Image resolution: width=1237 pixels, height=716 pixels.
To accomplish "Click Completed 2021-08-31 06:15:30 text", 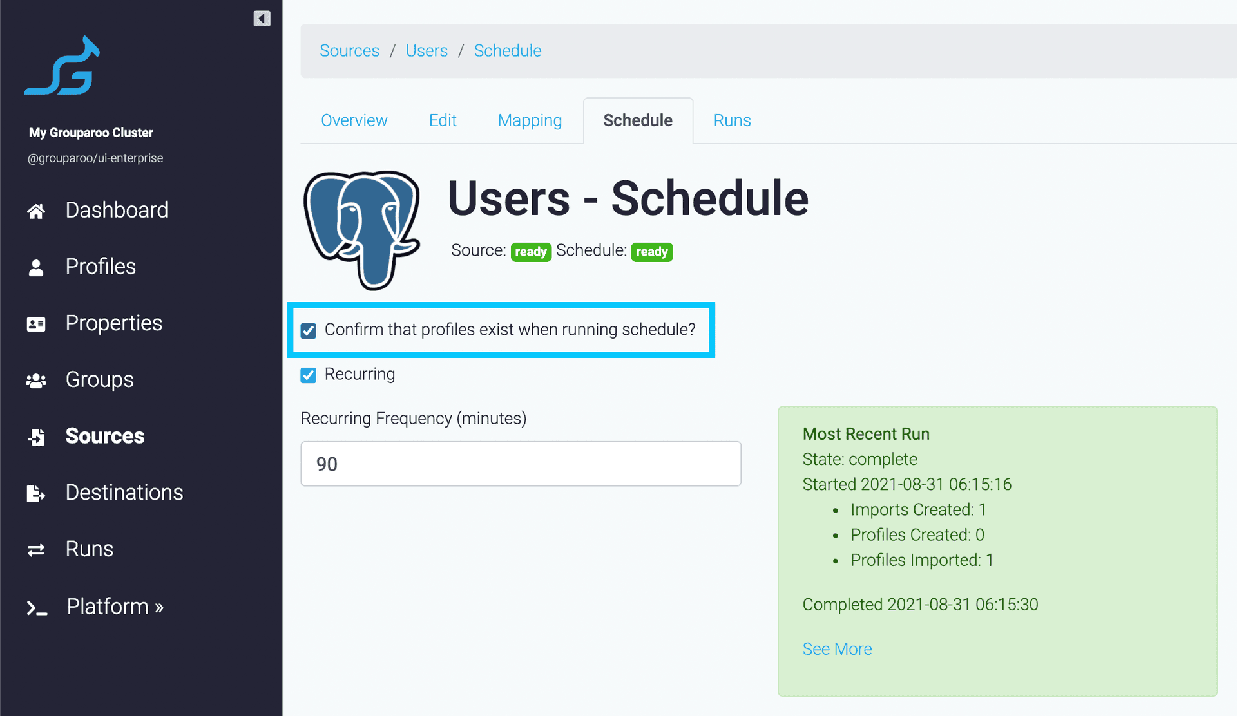I will click(920, 605).
